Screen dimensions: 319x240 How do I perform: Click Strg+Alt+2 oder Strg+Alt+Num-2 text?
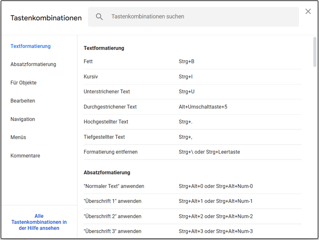216,216
